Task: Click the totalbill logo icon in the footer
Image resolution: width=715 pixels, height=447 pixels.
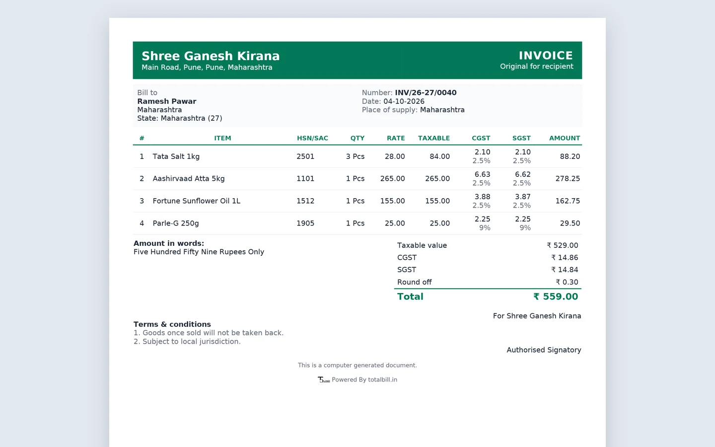Action: (x=324, y=380)
